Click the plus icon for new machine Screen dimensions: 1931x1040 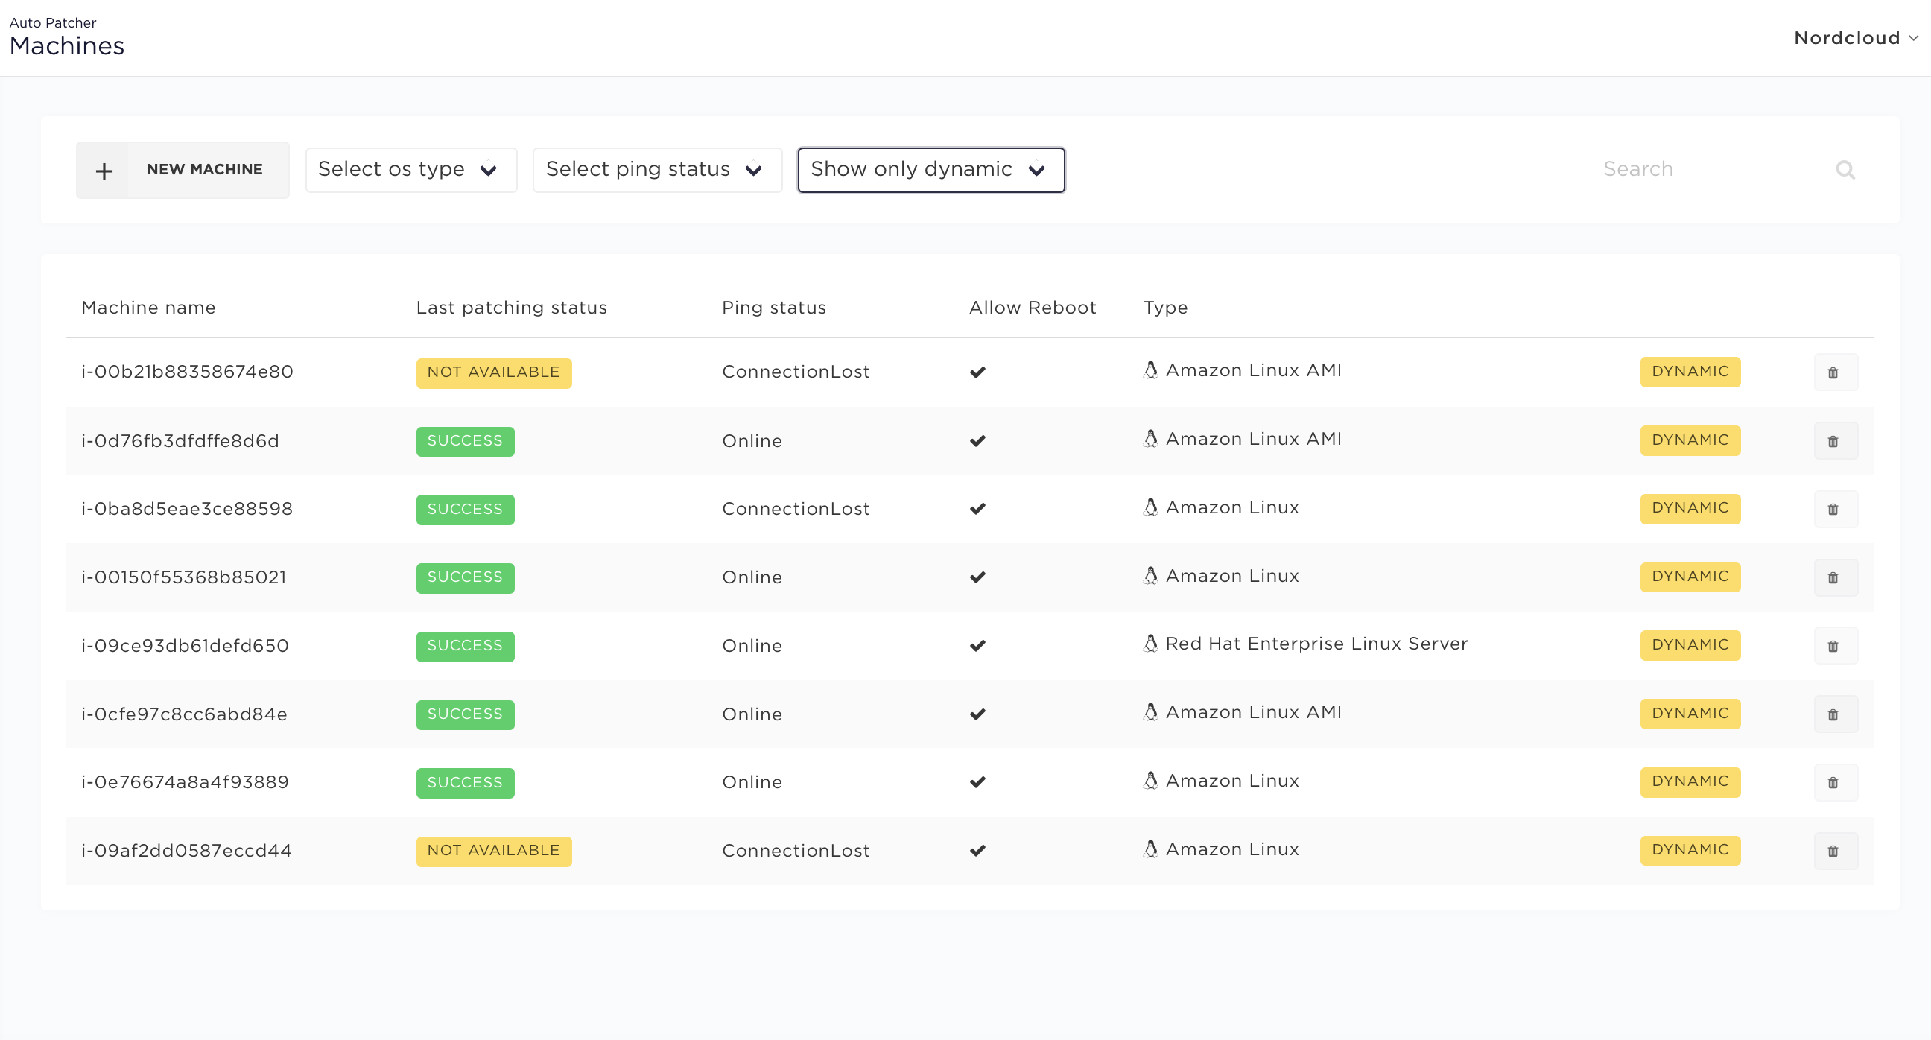pos(104,171)
